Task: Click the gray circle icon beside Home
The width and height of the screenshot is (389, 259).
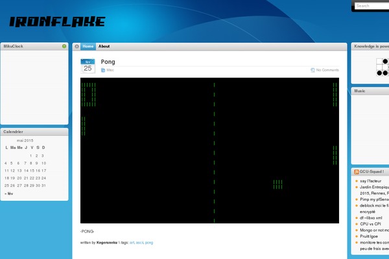Action: tap(77, 47)
